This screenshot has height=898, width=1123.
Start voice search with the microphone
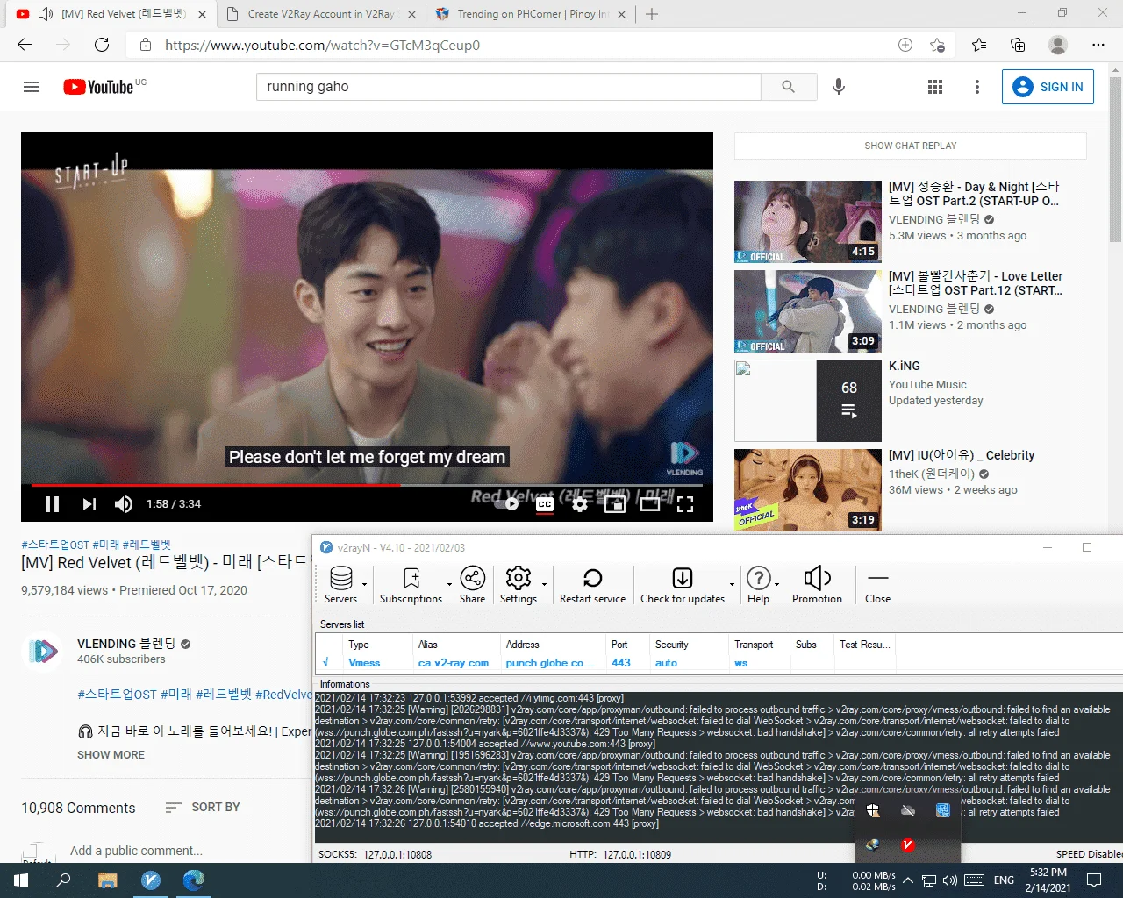coord(839,87)
